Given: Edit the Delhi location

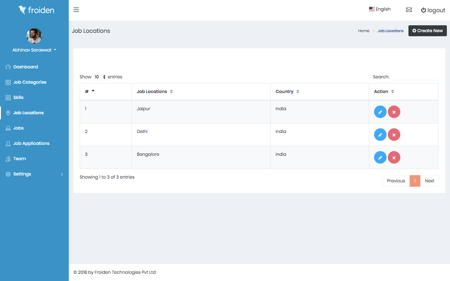Looking at the screenshot, I should [380, 135].
